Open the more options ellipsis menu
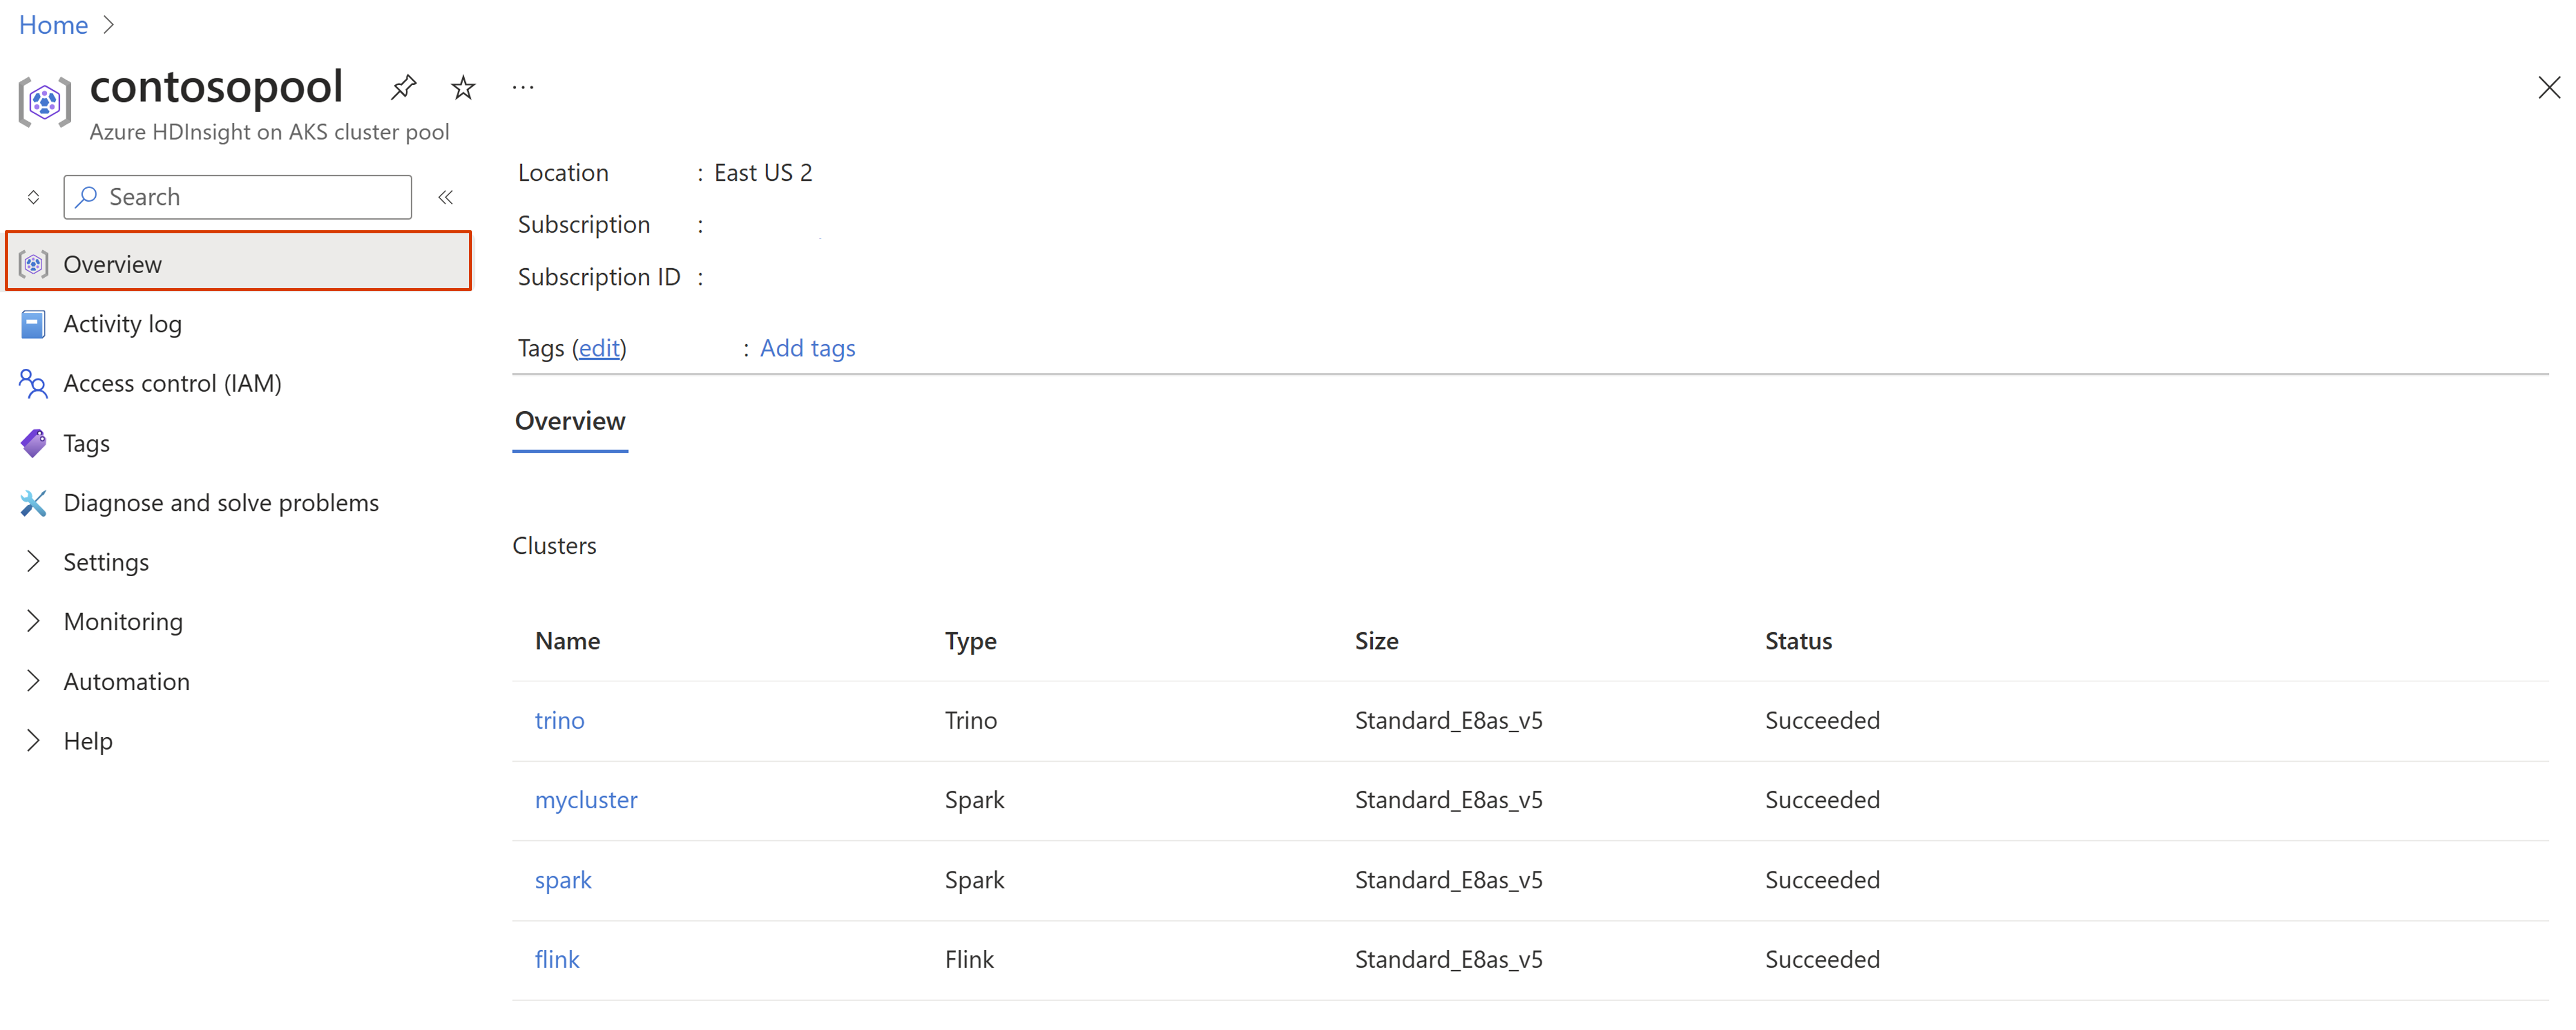The image size is (2576, 1030). pyautogui.click(x=523, y=88)
